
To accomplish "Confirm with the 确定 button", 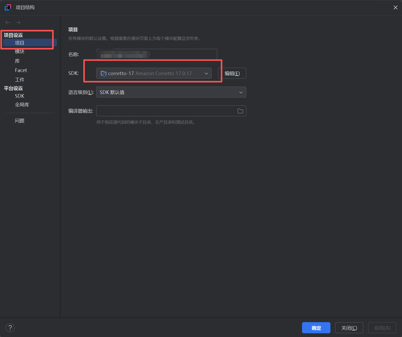I will pyautogui.click(x=316, y=328).
